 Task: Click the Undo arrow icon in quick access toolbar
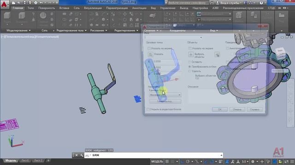point(41,3)
